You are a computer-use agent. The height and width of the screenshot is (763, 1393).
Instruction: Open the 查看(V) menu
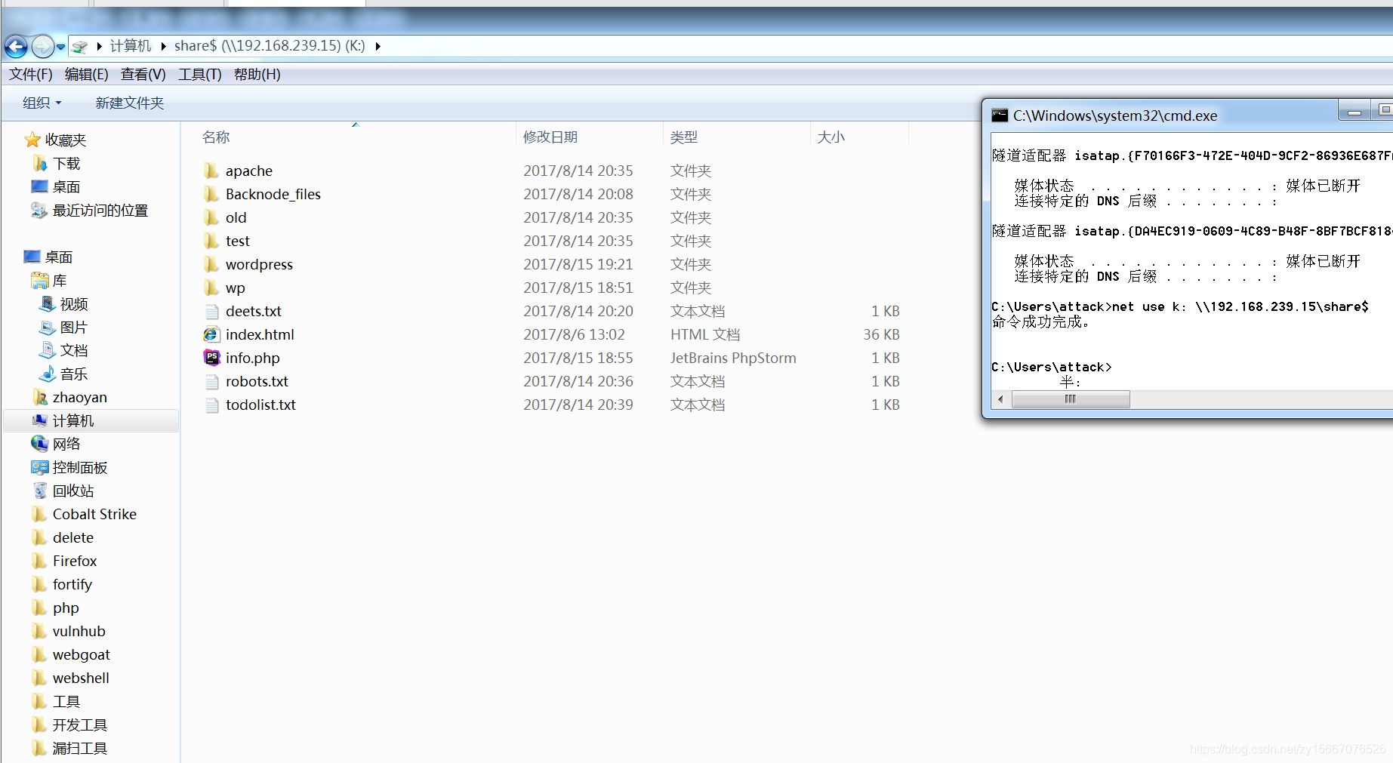tap(143, 74)
